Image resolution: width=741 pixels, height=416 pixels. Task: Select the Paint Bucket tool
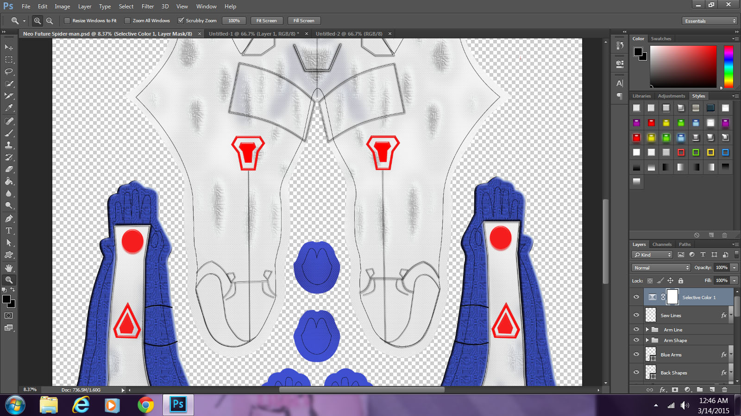pyautogui.click(x=9, y=181)
